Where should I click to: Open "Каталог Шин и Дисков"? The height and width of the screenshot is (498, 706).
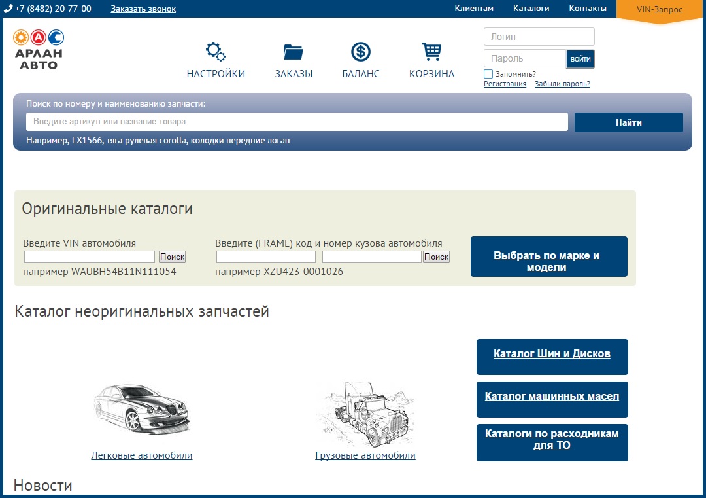point(552,354)
